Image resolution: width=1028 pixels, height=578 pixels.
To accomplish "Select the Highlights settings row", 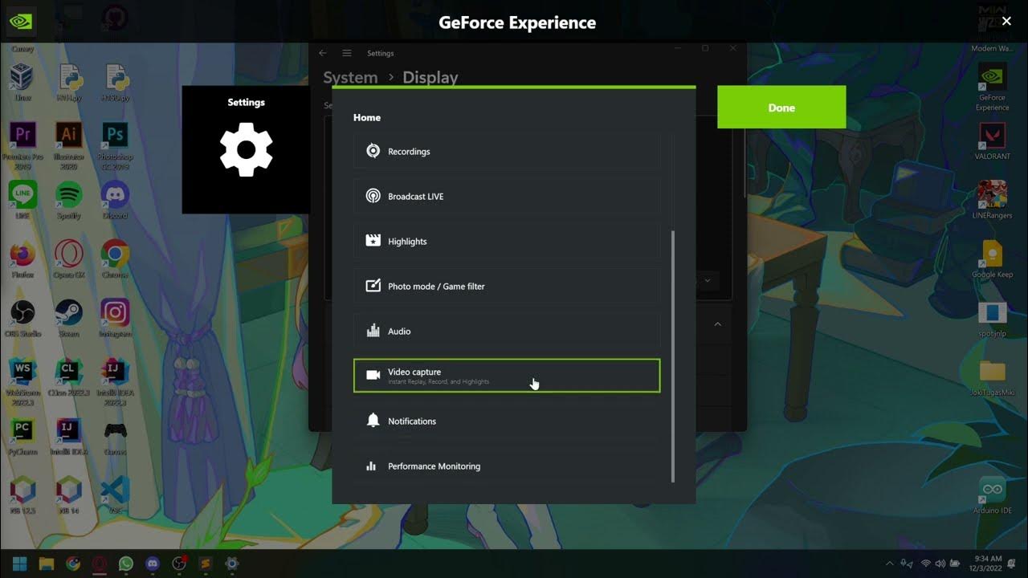I will tap(507, 242).
